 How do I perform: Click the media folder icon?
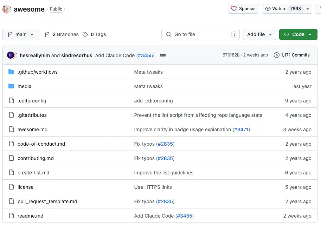click(11, 86)
